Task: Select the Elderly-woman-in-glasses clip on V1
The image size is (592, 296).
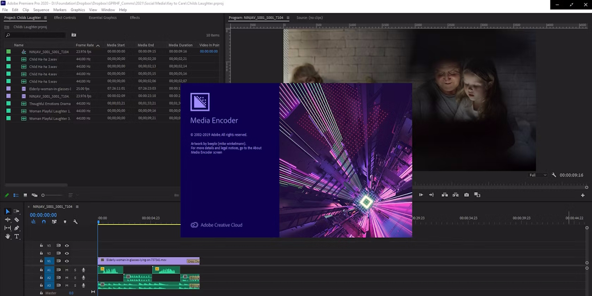Action: point(145,261)
